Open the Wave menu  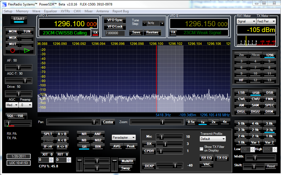point(36,11)
